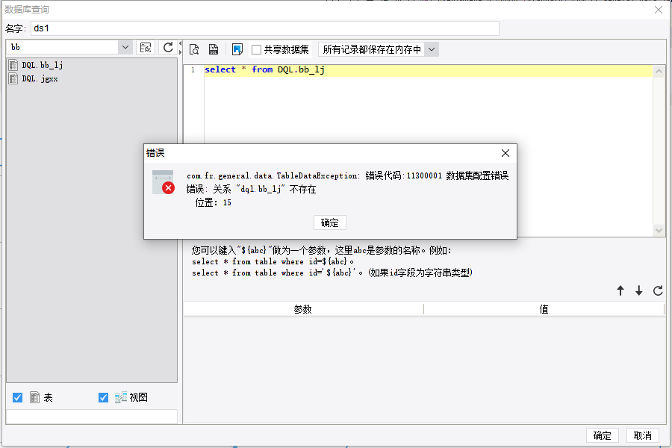Image resolution: width=672 pixels, height=448 pixels.
Task: Refresh the parameter list
Action: (x=658, y=291)
